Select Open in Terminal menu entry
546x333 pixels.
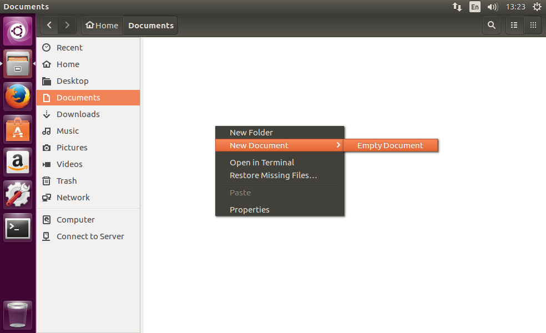tap(262, 163)
